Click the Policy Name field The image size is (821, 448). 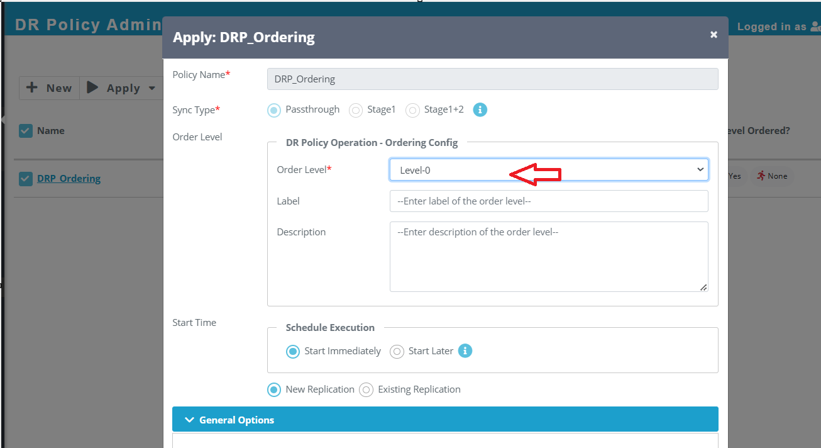coord(492,79)
